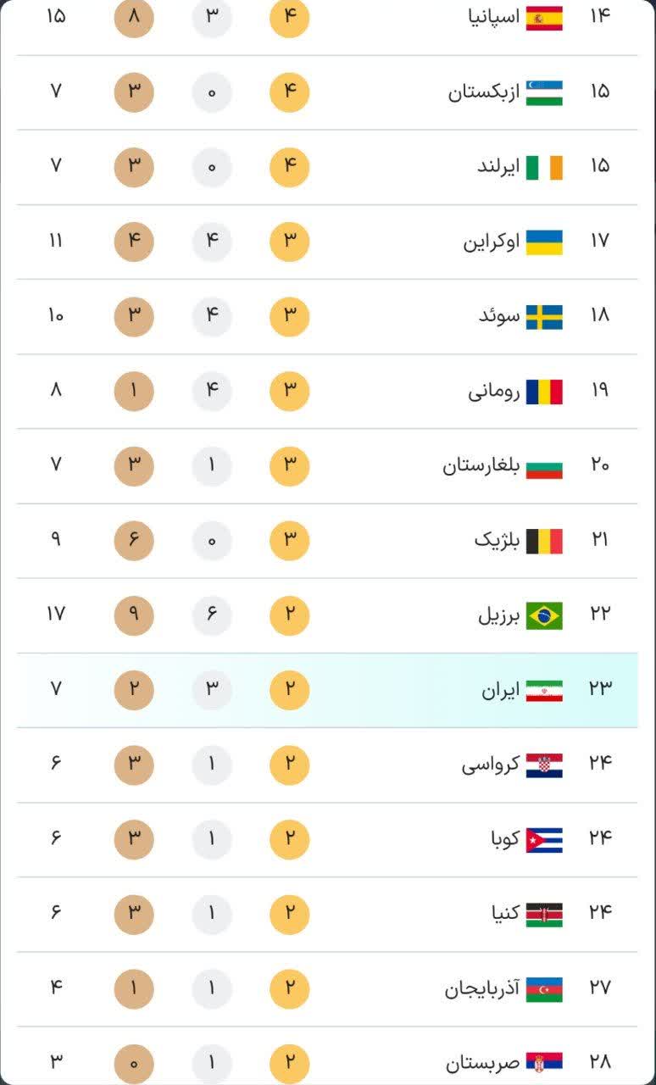
Task: Click the Brazil flag icon
Action: click(544, 615)
